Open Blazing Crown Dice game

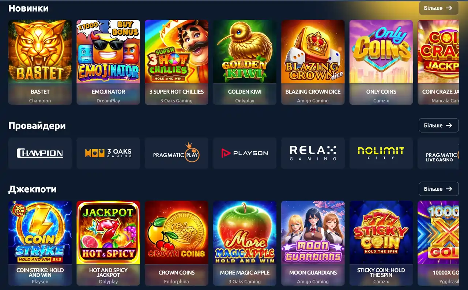pyautogui.click(x=313, y=62)
